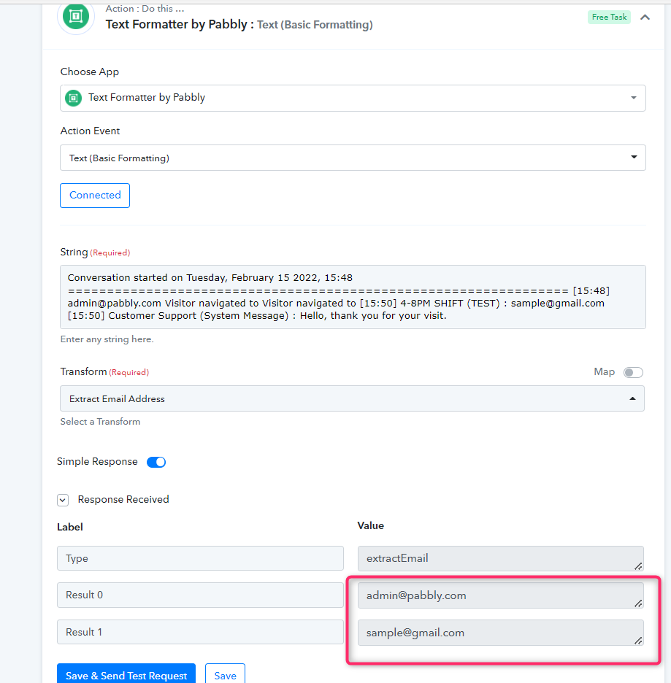Open the Choose App dropdown

pyautogui.click(x=353, y=98)
